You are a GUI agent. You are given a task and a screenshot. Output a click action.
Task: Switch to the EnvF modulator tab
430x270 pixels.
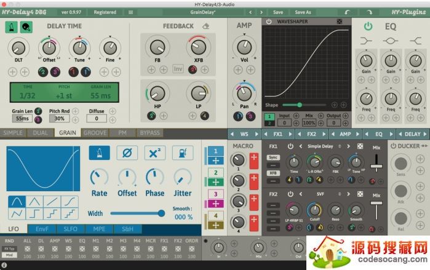click(42, 229)
